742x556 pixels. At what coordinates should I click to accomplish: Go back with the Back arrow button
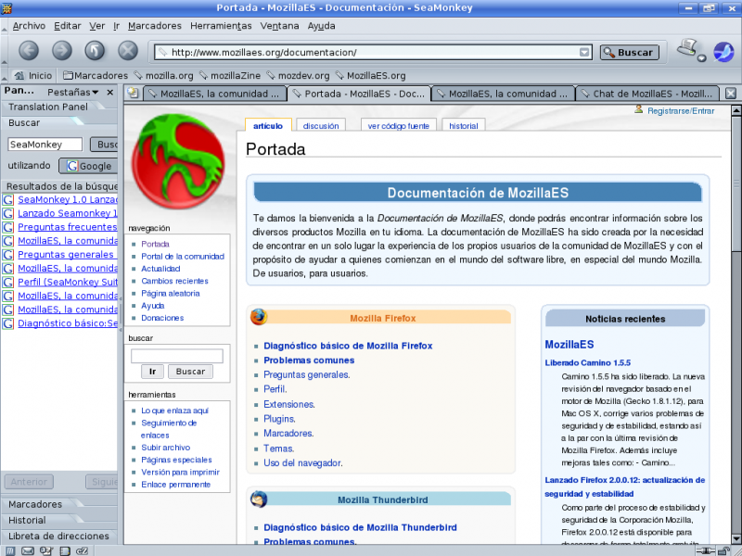(x=29, y=51)
